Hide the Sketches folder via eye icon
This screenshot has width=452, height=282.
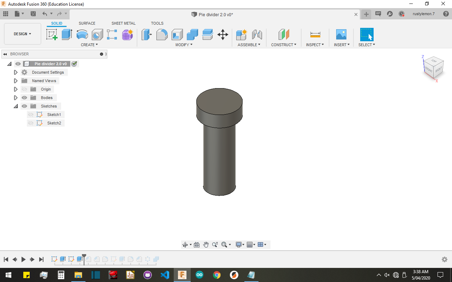pyautogui.click(x=24, y=106)
